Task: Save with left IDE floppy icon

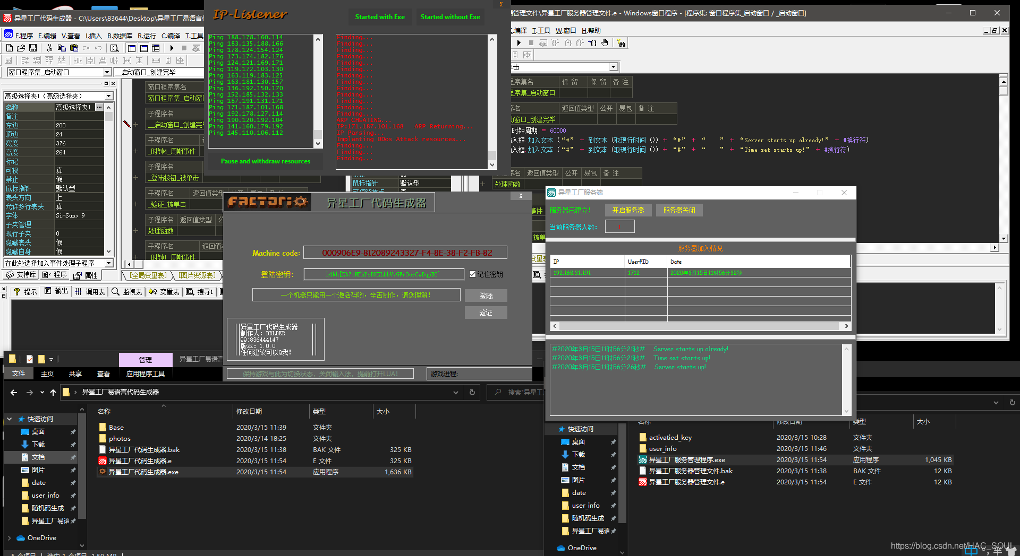Action: pos(33,48)
